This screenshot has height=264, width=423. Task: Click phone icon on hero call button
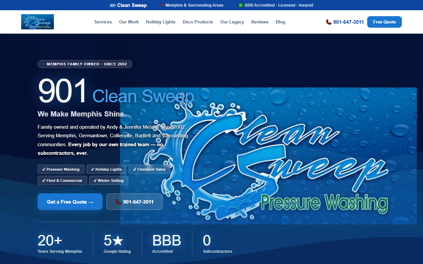tap(118, 202)
